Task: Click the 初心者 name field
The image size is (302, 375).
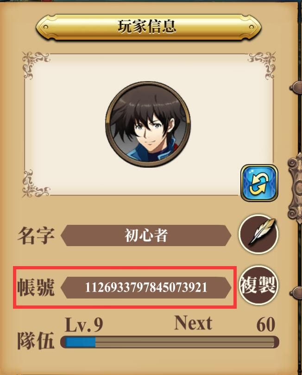Action: [x=146, y=235]
